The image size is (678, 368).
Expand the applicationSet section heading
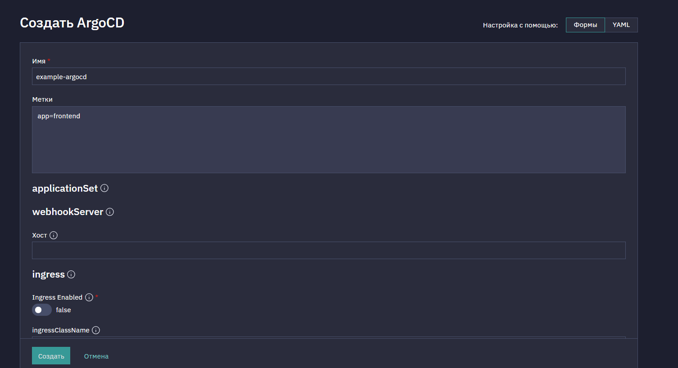pos(65,188)
